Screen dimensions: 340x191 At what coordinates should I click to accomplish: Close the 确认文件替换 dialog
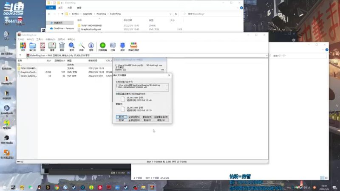pos(169,76)
